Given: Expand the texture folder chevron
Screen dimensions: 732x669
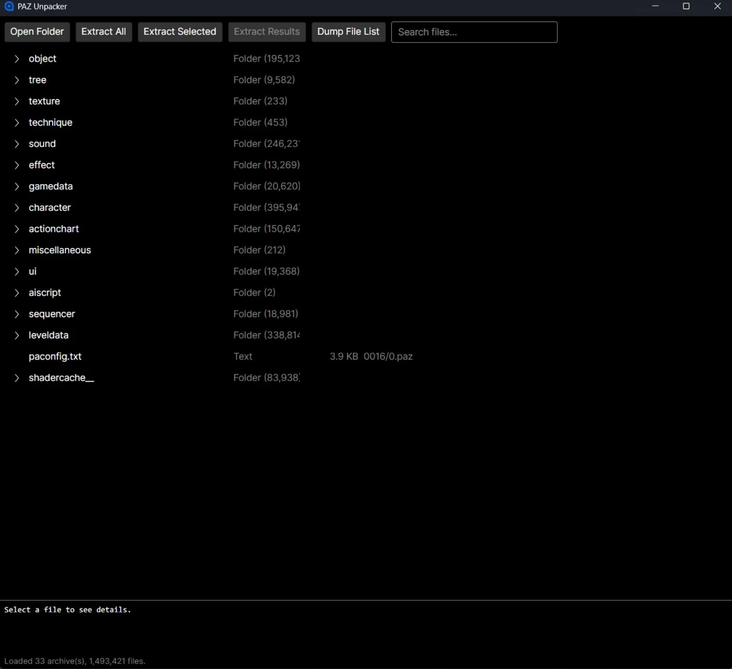Looking at the screenshot, I should [x=16, y=101].
